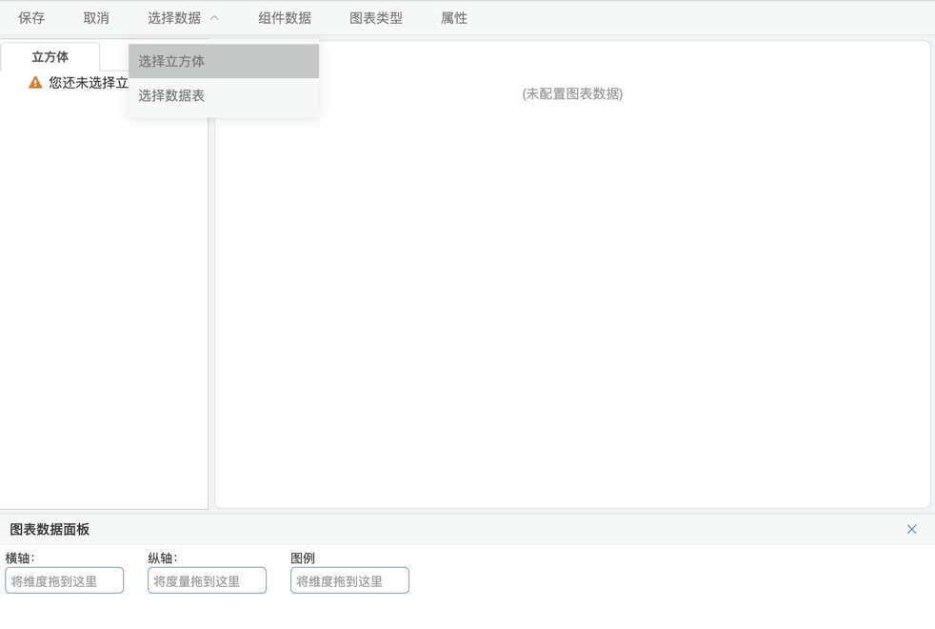Open the 图表类型 menu
Image resolution: width=935 pixels, height=629 pixels.
pos(376,18)
